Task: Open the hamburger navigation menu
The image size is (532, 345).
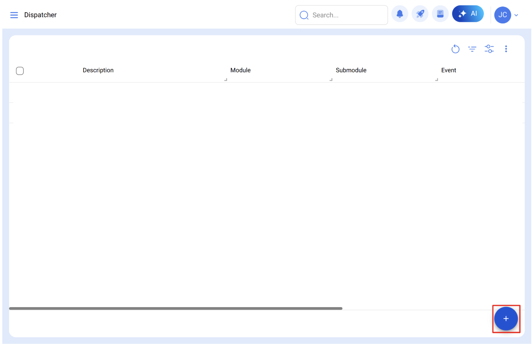Action: point(14,15)
